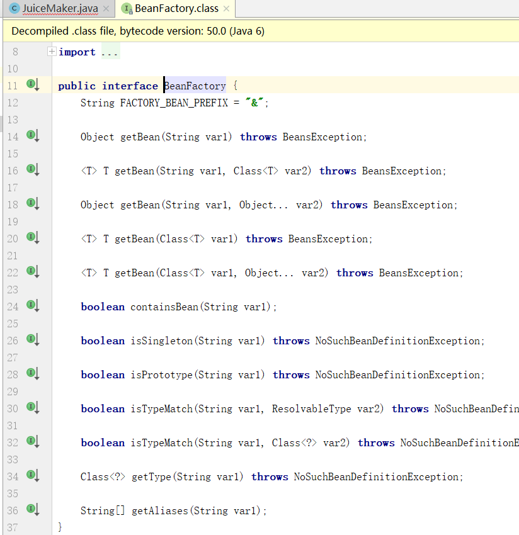Click the implementations gutter icon for BeanFactory interface
Screen dimensions: 519x535
pos(31,85)
